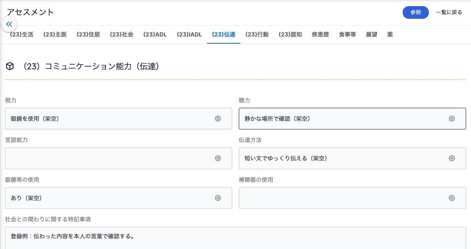Click the 聴力 field label

click(244, 100)
